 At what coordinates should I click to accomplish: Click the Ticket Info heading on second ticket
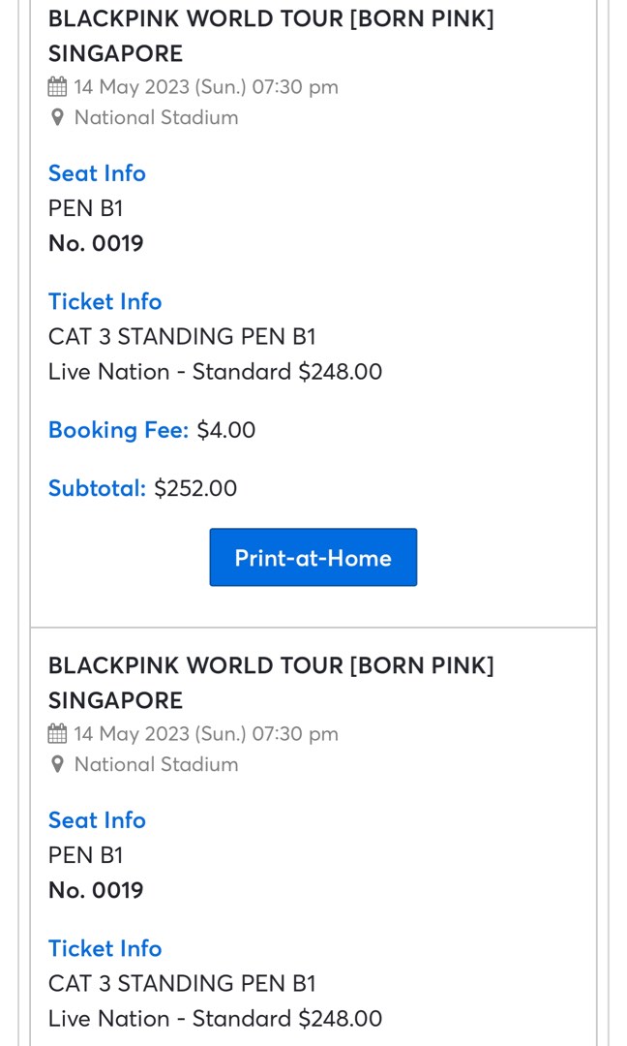104,948
